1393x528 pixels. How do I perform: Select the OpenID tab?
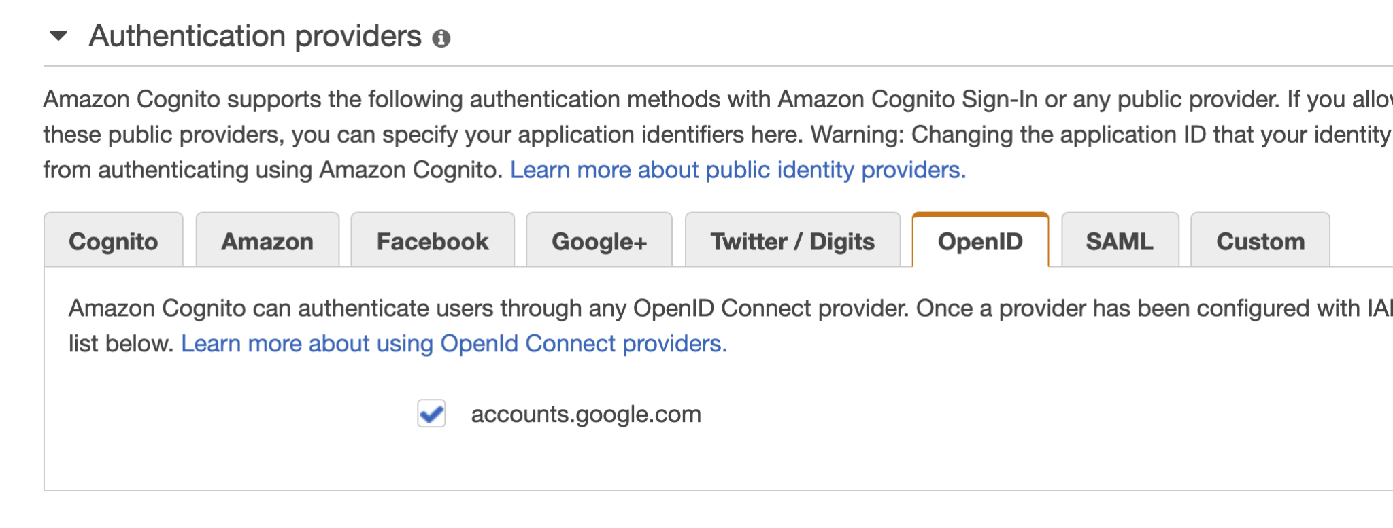click(x=980, y=241)
